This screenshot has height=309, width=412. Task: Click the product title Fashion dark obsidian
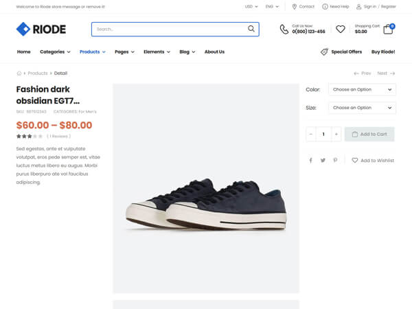[48, 95]
